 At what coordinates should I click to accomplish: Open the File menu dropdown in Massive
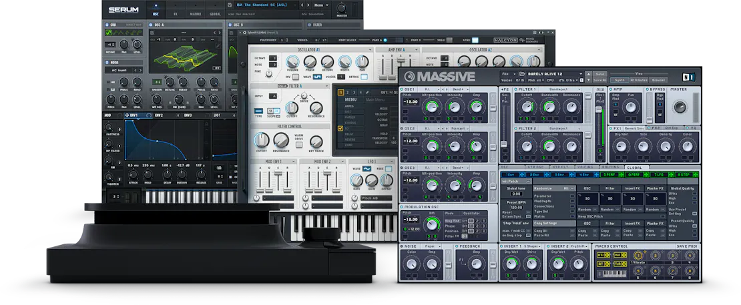click(x=507, y=73)
